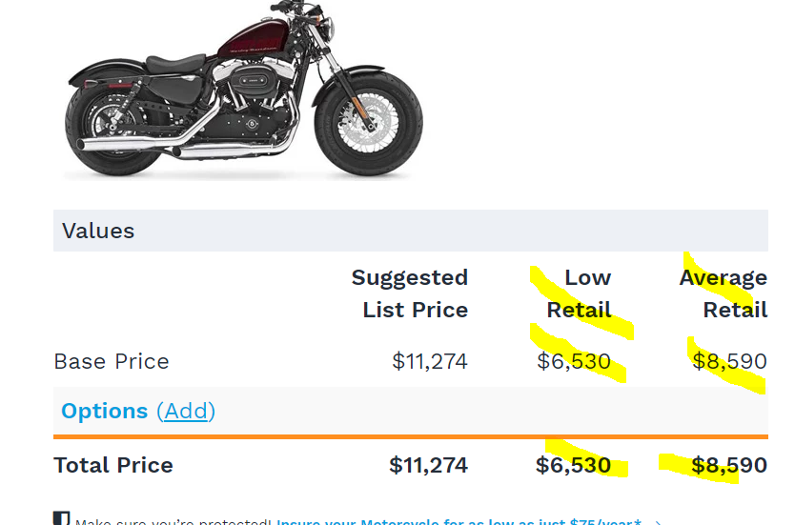Click the bold $8,590 total average retail
795x525 pixels.
click(729, 465)
